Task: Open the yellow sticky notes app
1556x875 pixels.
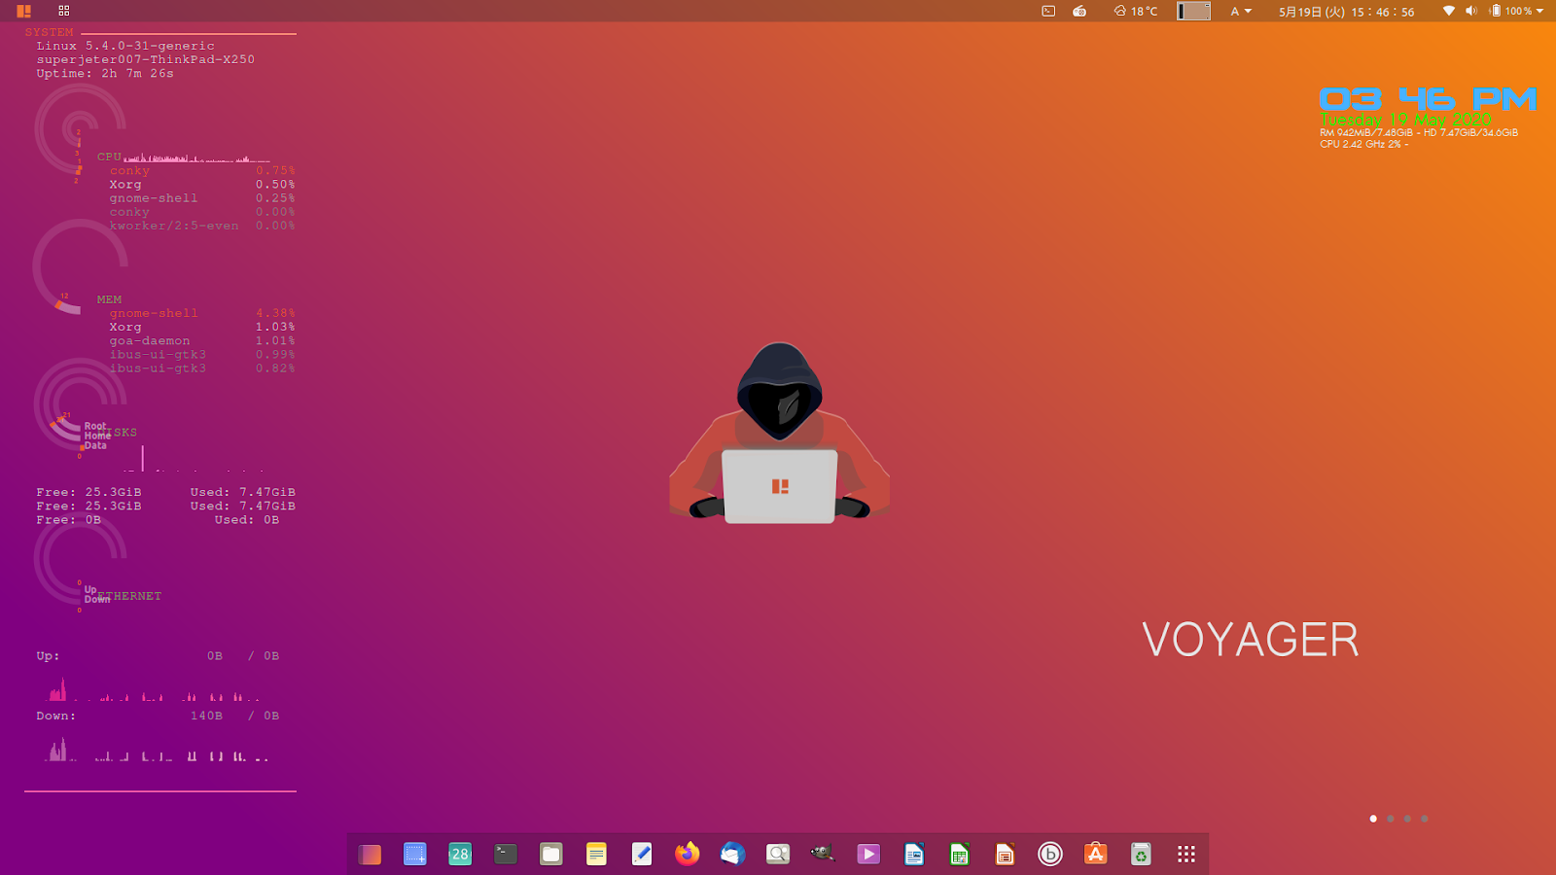Action: click(596, 854)
